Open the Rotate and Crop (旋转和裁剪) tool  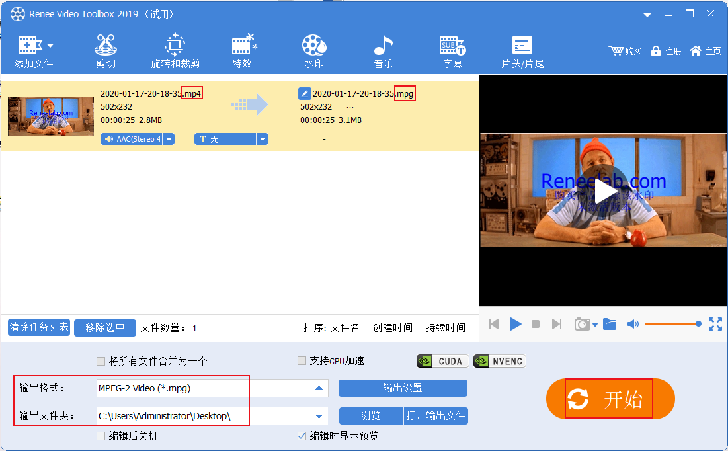[175, 52]
